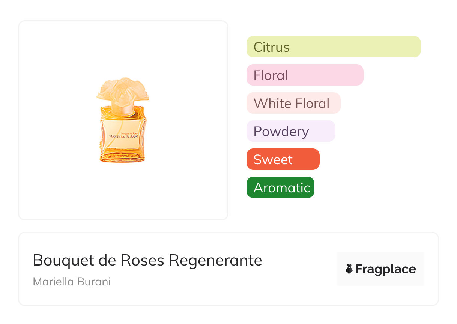
Task: Click the amber glass base of the bottle
Action: pos(123,153)
